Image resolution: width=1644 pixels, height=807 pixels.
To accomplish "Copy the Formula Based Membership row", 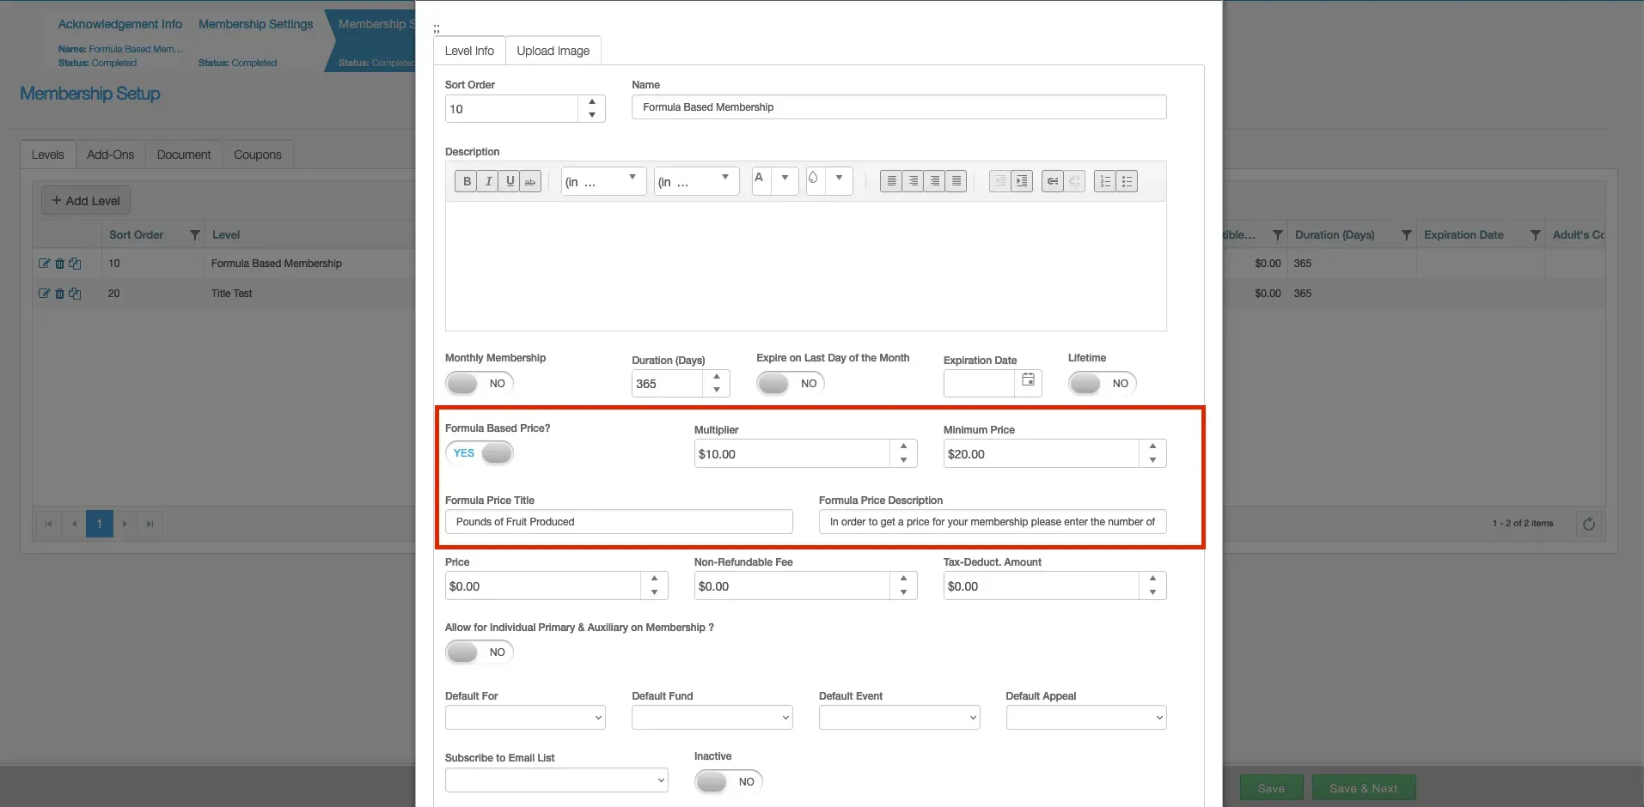I will pyautogui.click(x=75, y=264).
